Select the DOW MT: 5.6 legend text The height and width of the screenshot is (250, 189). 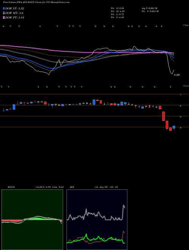click(x=14, y=13)
